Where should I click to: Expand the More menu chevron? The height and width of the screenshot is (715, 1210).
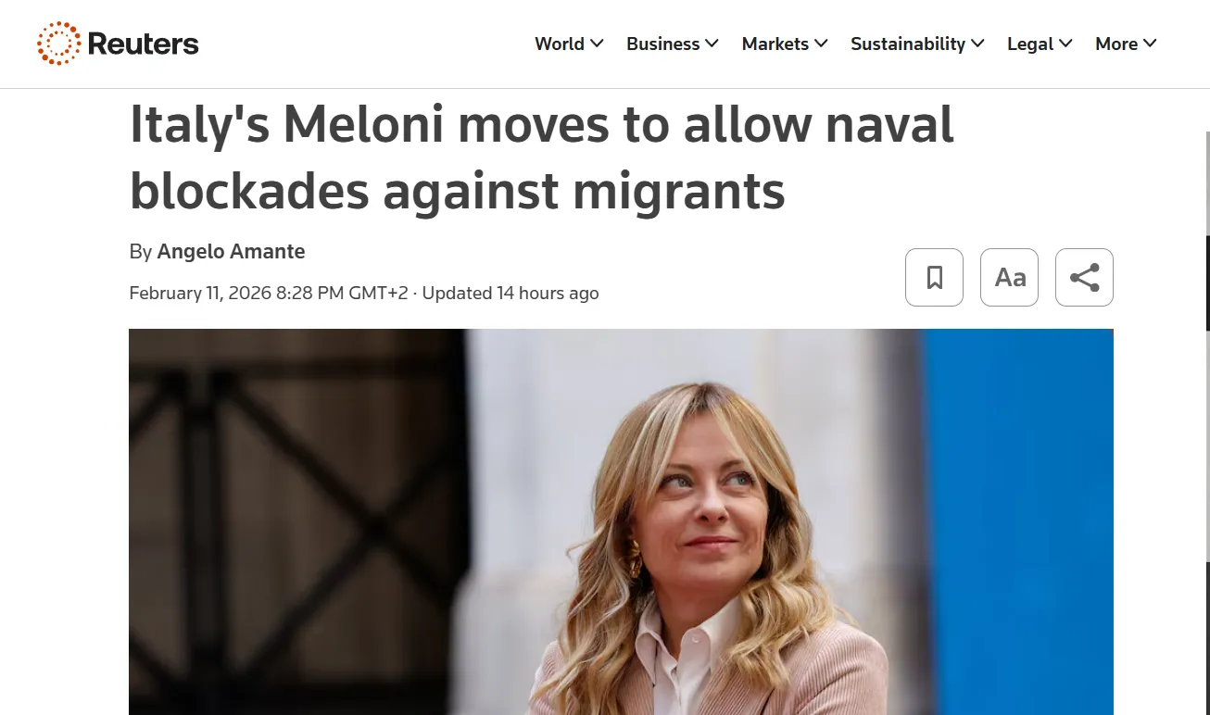[x=1150, y=44]
